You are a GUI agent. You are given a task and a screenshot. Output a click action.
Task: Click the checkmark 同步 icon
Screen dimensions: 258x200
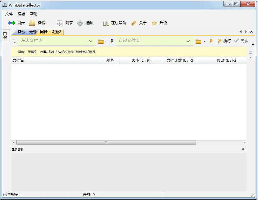tap(236, 41)
